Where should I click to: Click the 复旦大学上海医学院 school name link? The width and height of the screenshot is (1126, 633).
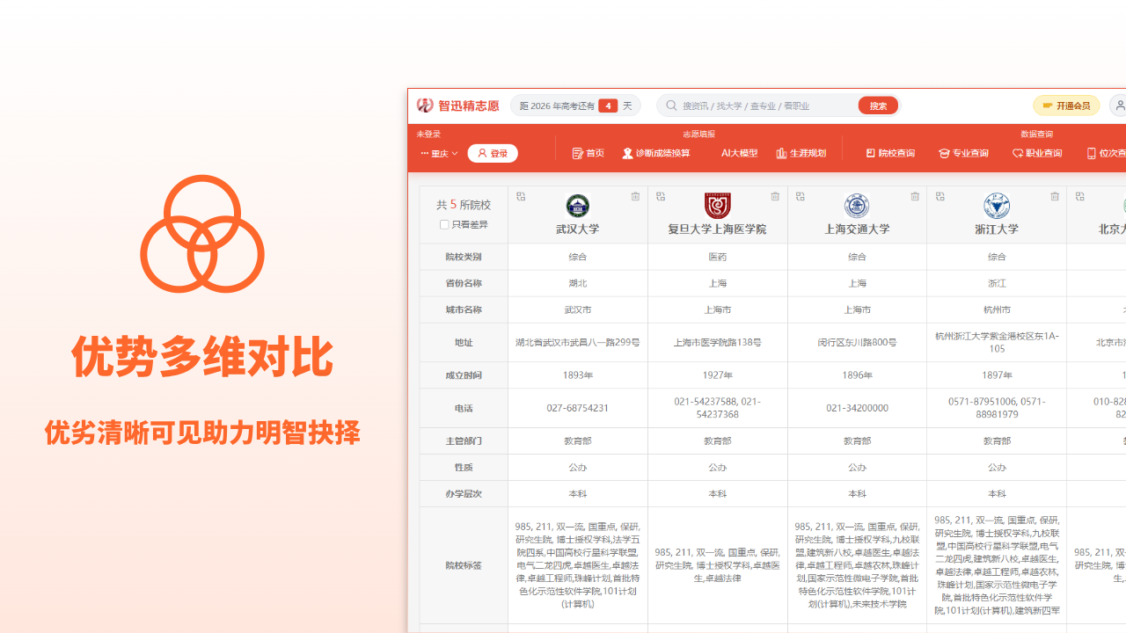coord(718,229)
